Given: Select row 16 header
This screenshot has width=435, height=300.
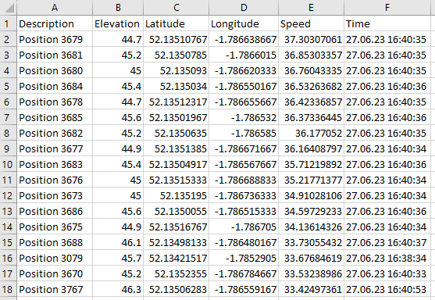Looking at the screenshot, I should tap(9, 258).
